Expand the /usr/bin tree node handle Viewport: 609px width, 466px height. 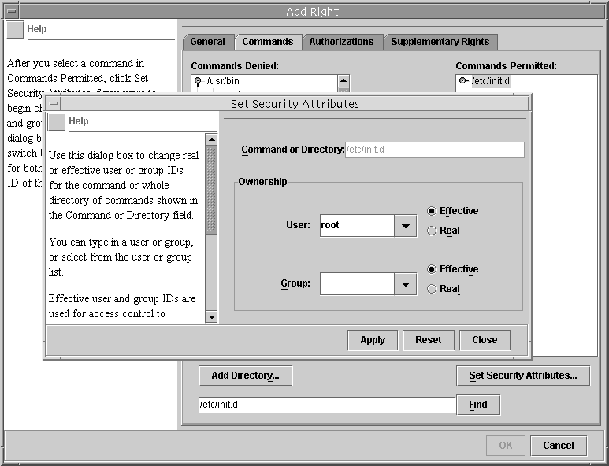tap(198, 81)
